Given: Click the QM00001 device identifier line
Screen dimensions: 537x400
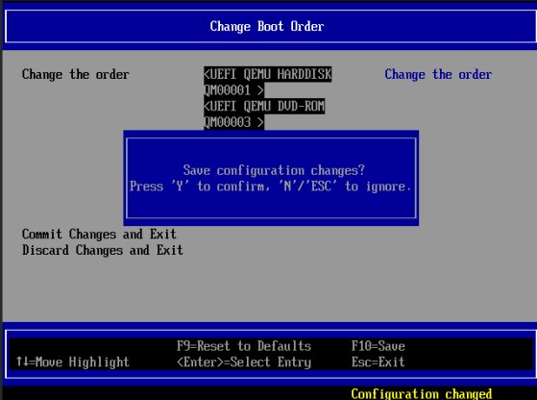Looking at the screenshot, I should pyautogui.click(x=233, y=90).
